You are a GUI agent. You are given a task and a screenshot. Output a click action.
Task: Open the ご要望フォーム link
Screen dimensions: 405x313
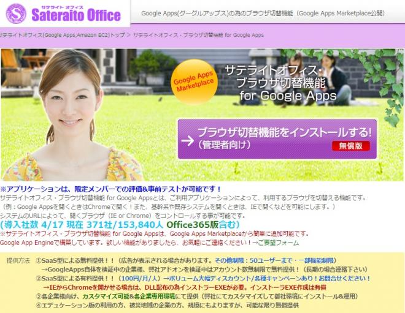278,243
